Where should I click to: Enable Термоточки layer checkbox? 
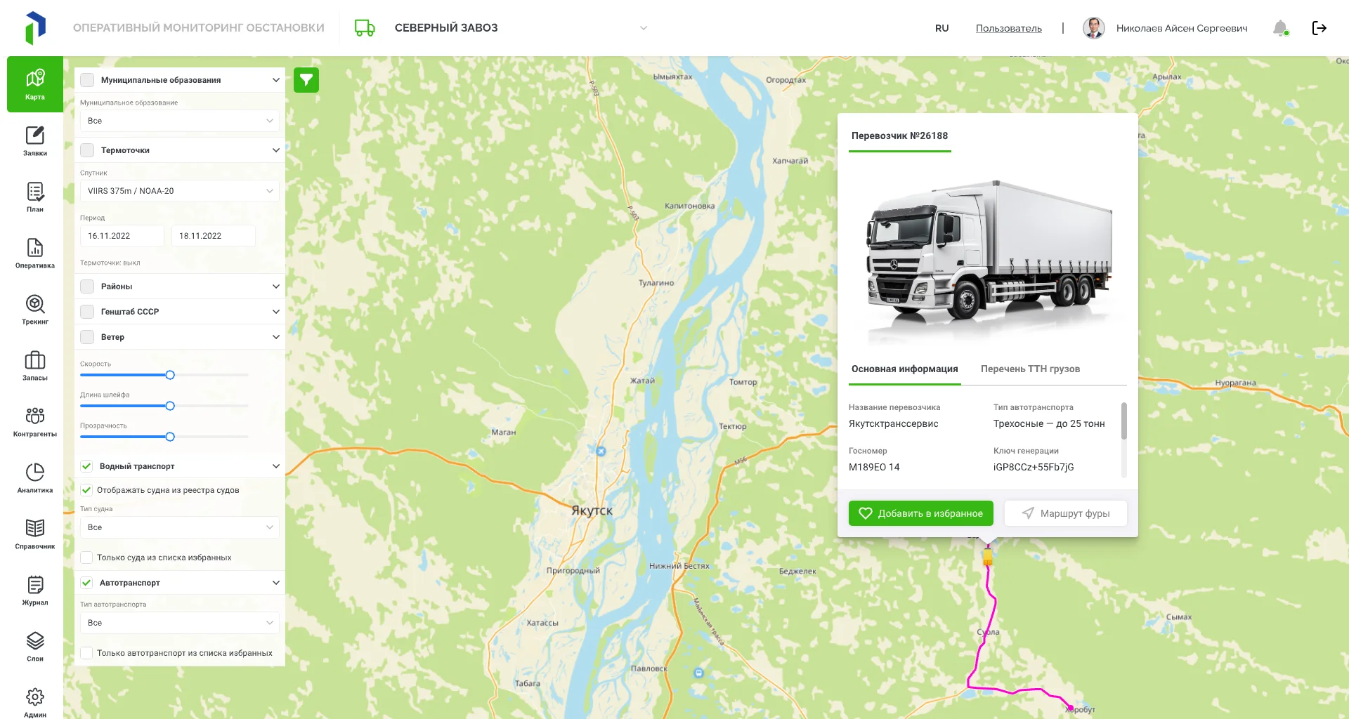pyautogui.click(x=87, y=150)
